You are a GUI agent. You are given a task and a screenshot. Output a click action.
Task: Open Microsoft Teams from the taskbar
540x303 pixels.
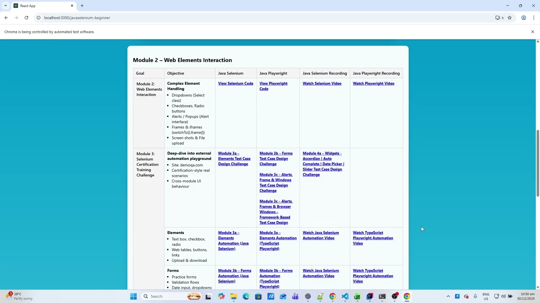[295, 296]
